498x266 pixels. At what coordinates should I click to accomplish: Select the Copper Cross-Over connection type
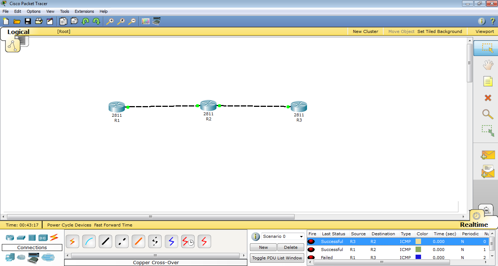click(x=122, y=241)
